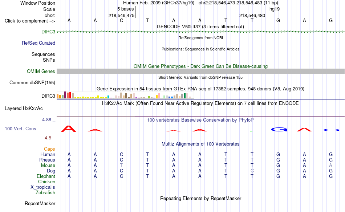345x212 pixels.
Task: Click the 'chr2:' ruler label
Action: click(50, 16)
